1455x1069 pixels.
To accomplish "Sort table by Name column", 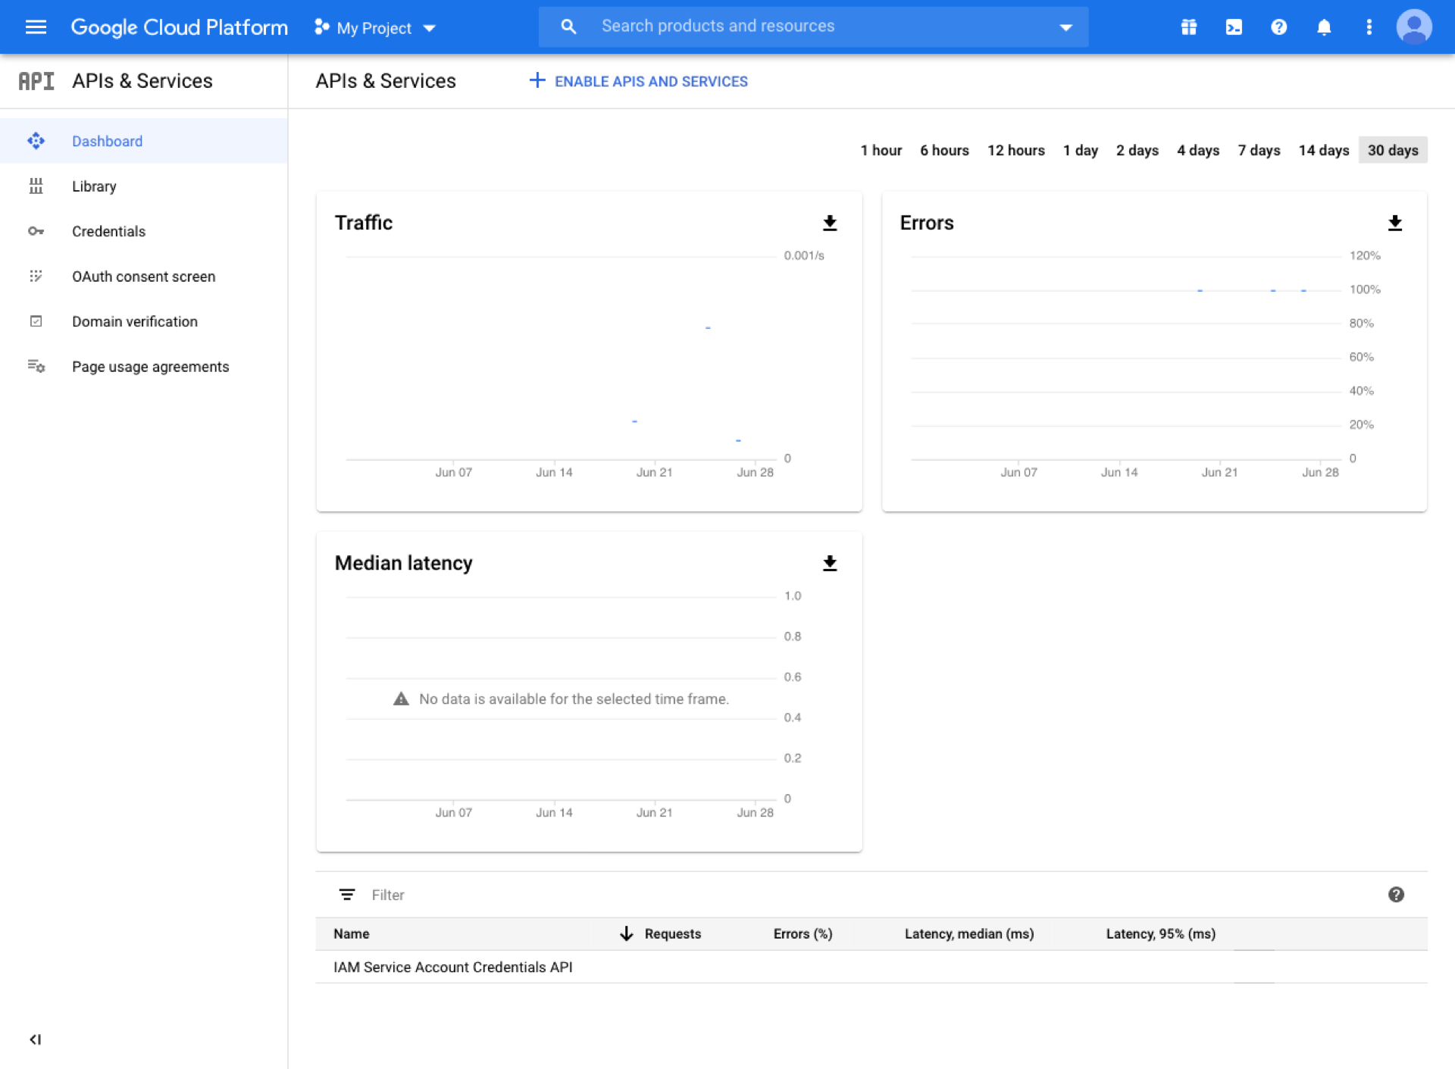I will tap(352, 934).
